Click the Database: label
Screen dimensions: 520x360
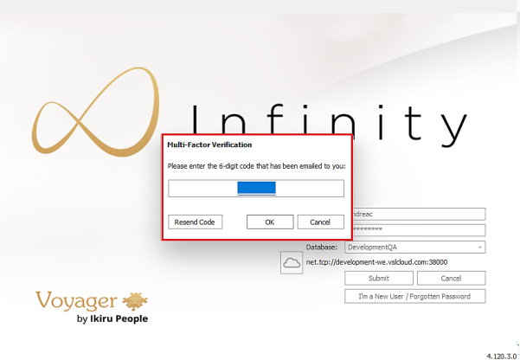pos(321,247)
